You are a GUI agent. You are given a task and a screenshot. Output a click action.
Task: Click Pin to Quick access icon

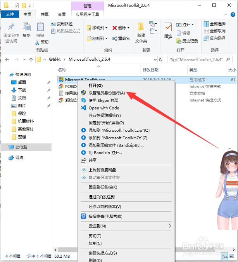(11, 27)
